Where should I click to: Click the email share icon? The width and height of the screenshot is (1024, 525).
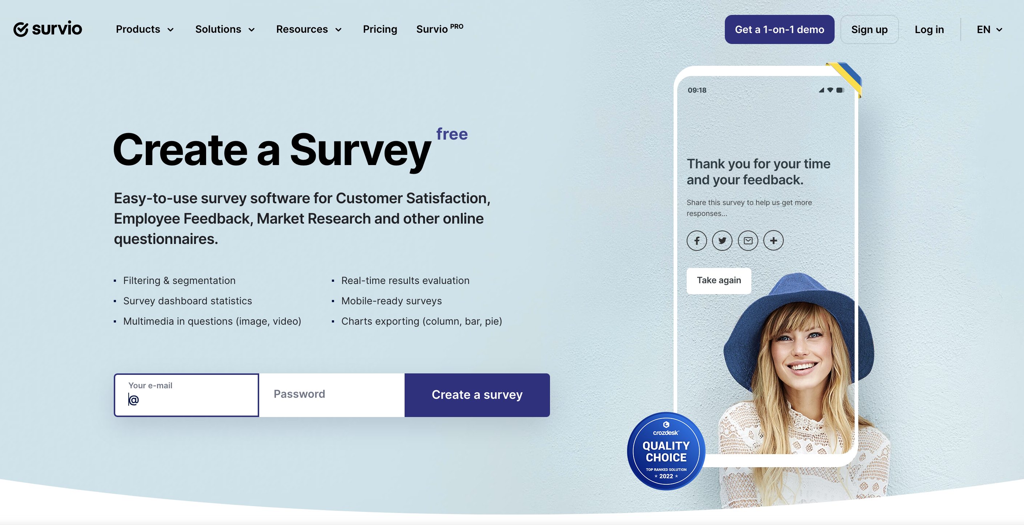(x=748, y=240)
